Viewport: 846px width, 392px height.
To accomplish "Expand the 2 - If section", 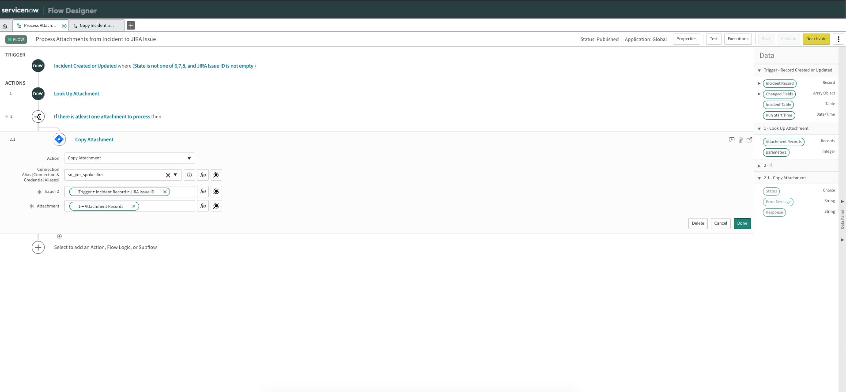I will click(759, 166).
